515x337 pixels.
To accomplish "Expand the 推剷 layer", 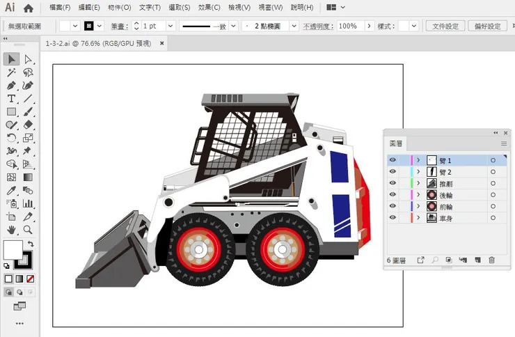I will (x=418, y=183).
